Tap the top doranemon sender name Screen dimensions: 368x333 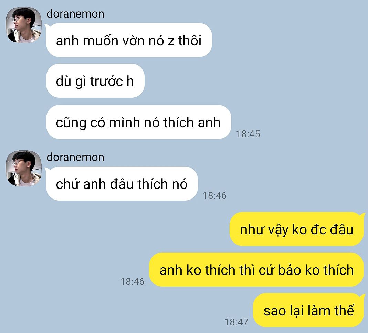tap(75, 14)
